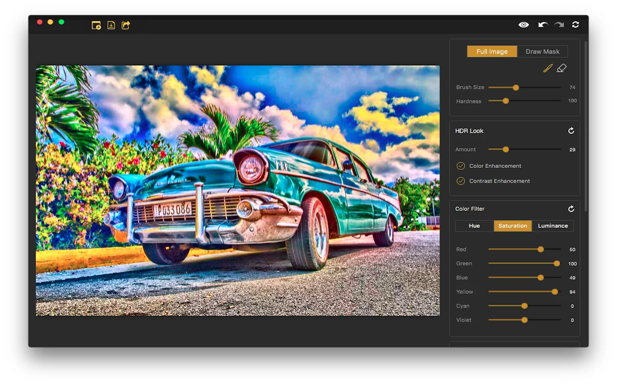Toggle the before/after preview eye icon
The width and height of the screenshot is (617, 385).
click(523, 25)
